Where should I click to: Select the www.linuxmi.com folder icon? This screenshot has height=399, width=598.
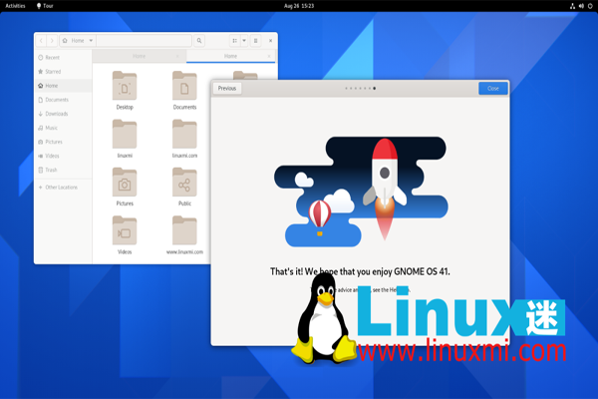pyautogui.click(x=184, y=230)
